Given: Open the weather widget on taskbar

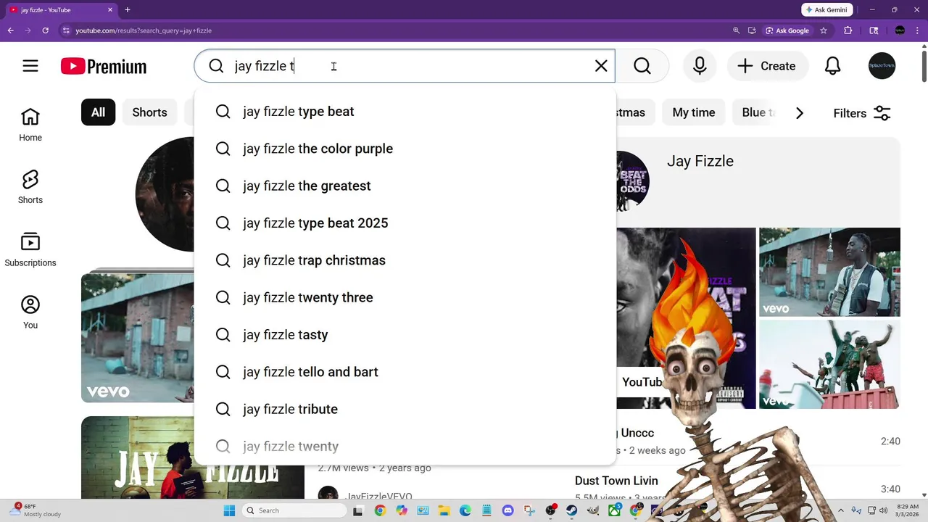Looking at the screenshot, I should pyautogui.click(x=36, y=510).
